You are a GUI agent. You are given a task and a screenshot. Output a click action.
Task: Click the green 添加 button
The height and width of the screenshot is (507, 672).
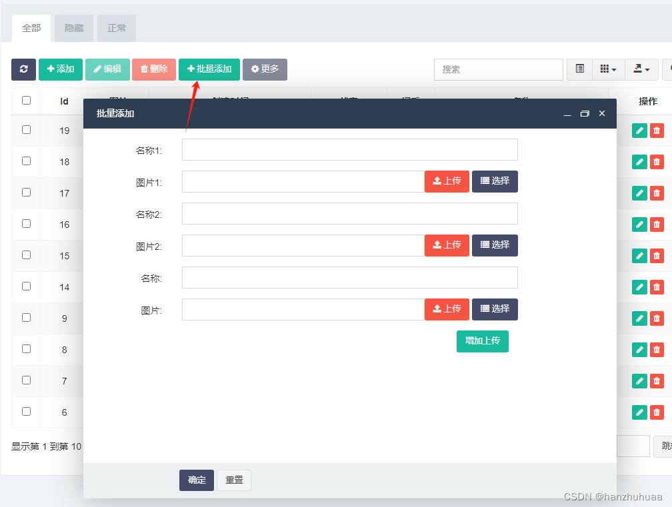point(61,69)
